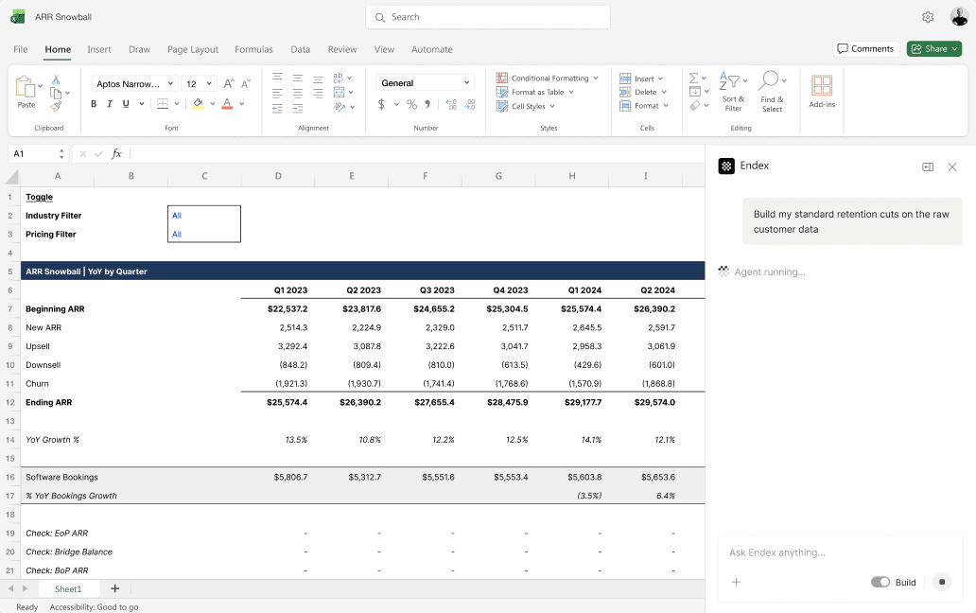
Task: Apply accounting dollar format
Action: tap(381, 105)
